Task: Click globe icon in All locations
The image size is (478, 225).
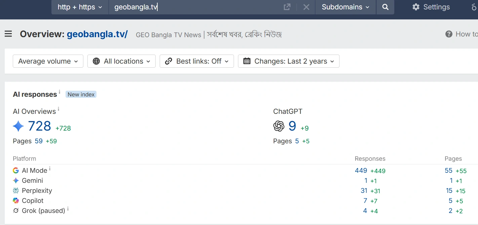Action: [96, 61]
